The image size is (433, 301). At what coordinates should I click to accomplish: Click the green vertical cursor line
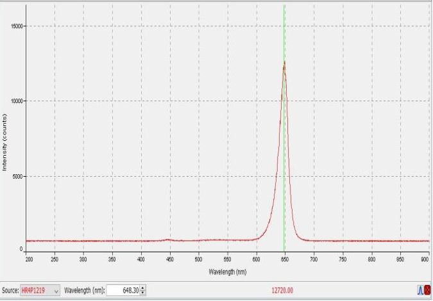click(284, 160)
